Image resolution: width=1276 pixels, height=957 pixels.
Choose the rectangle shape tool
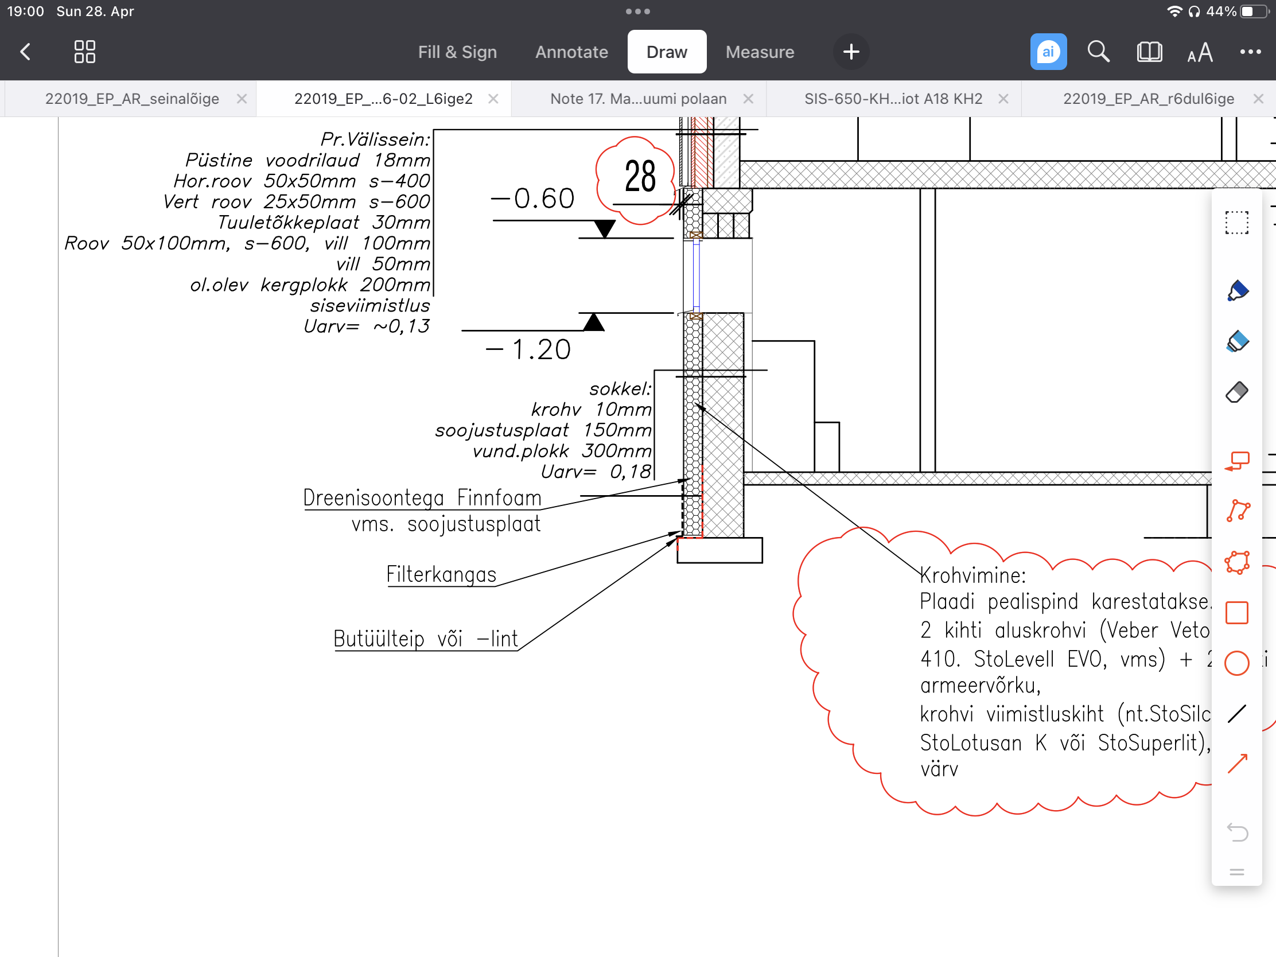[1237, 613]
